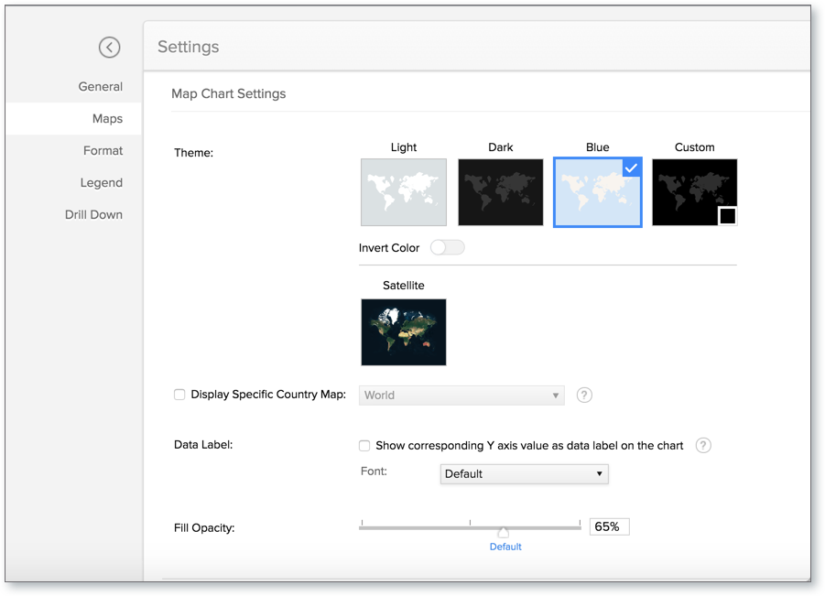Viewport: 825px width, 596px height.
Task: Open the General settings tab
Action: pyautogui.click(x=101, y=87)
